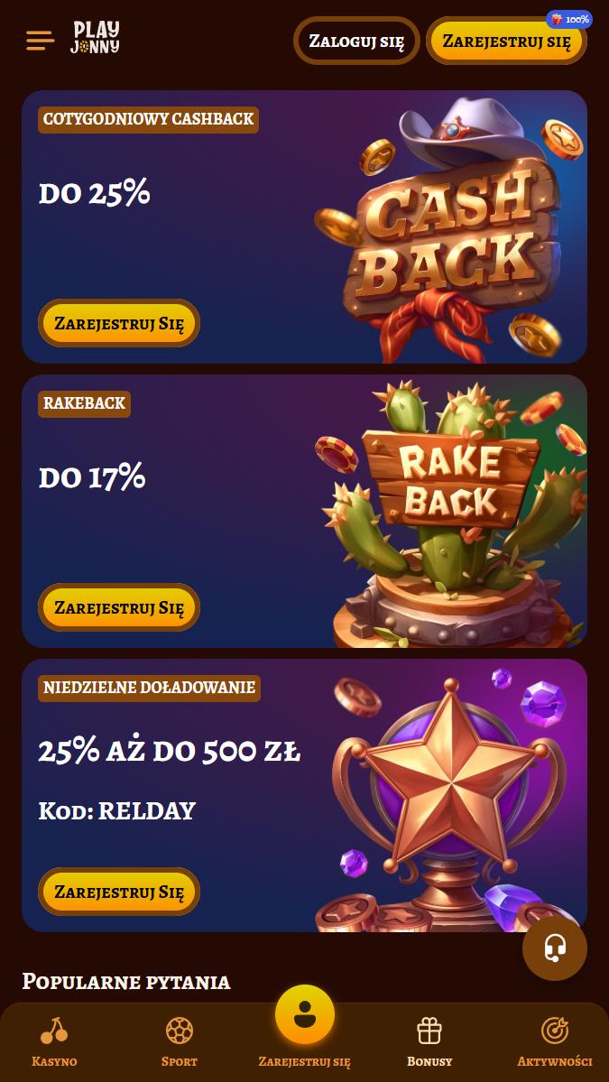Open the gift box Bonusy icon
609x1082 pixels.
coord(429,1031)
